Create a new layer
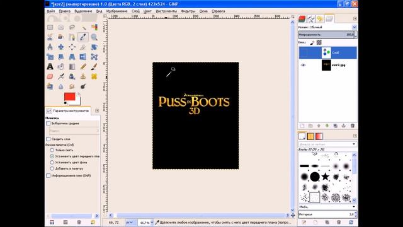The image size is (403, 227). click(x=302, y=125)
